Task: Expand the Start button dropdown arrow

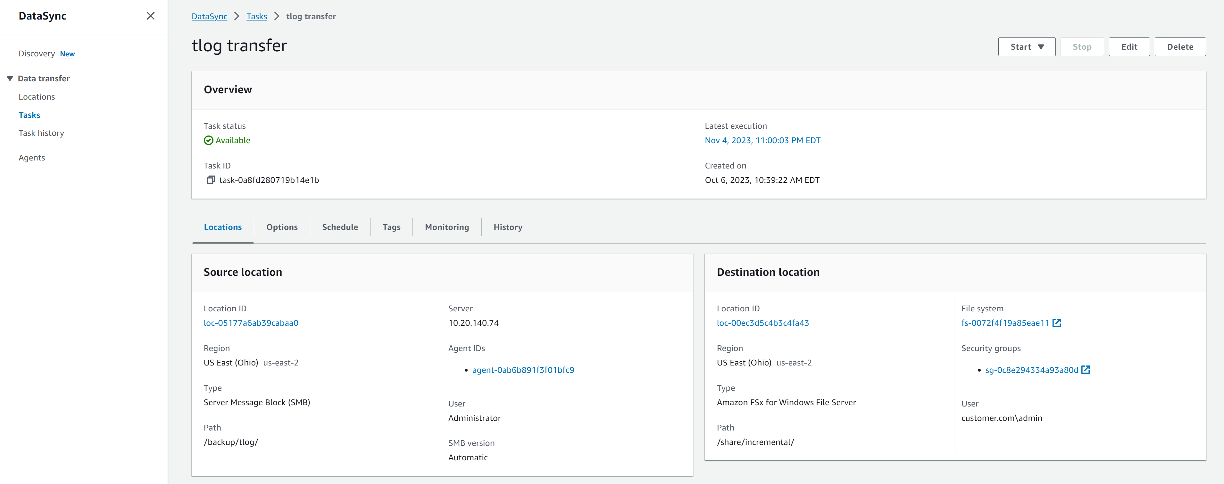Action: click(1041, 46)
